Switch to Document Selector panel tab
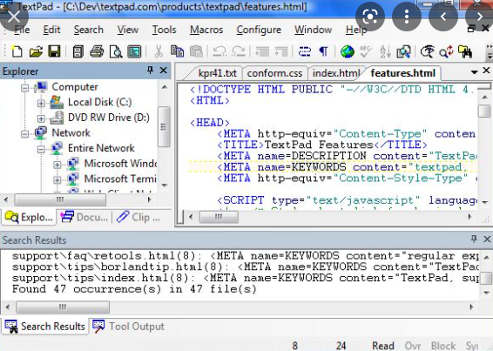Image resolution: width=493 pixels, height=351 pixels. point(84,217)
